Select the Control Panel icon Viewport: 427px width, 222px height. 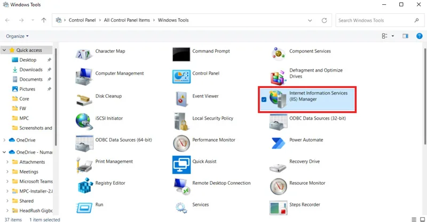(181, 76)
